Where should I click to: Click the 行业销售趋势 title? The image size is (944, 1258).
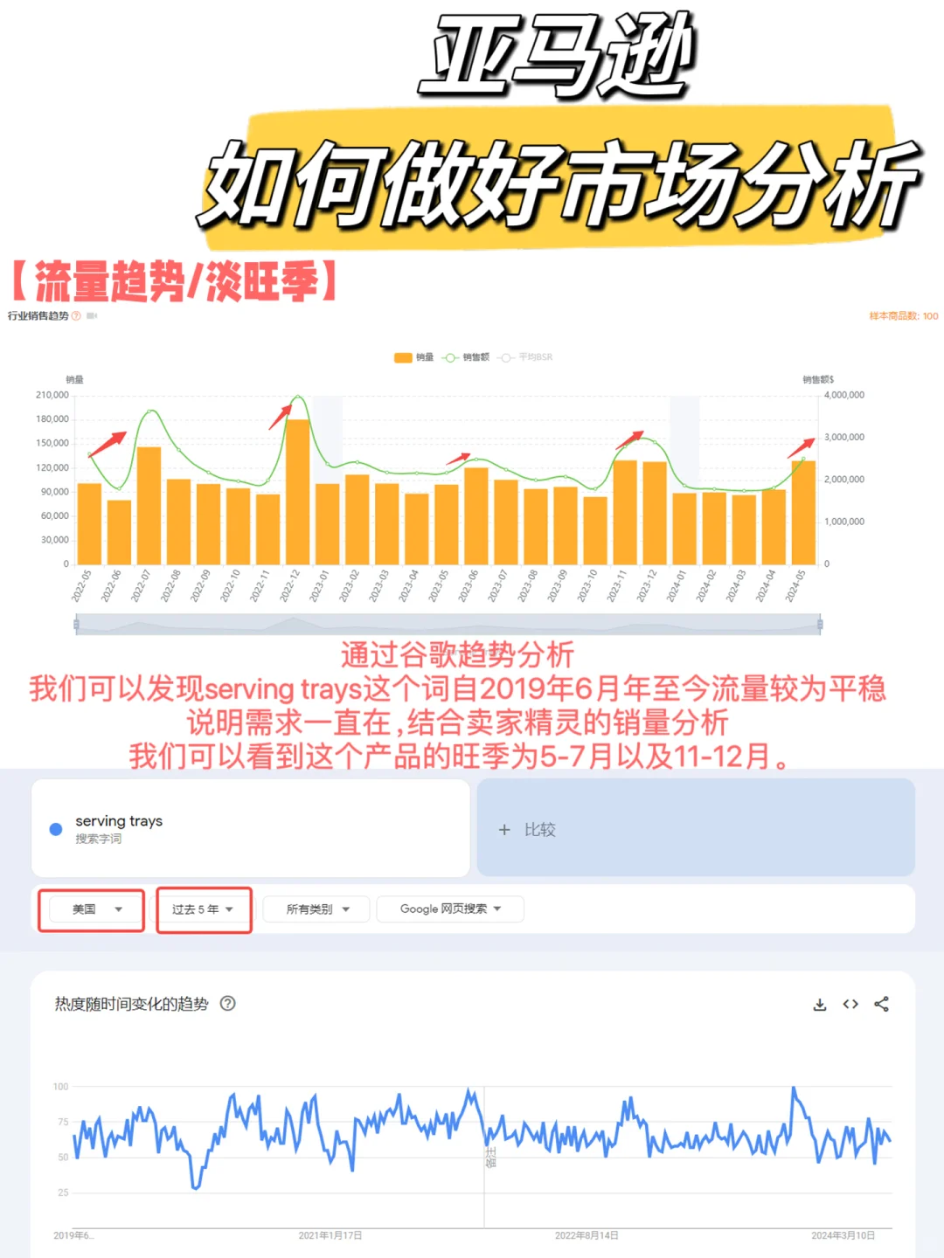pos(38,316)
